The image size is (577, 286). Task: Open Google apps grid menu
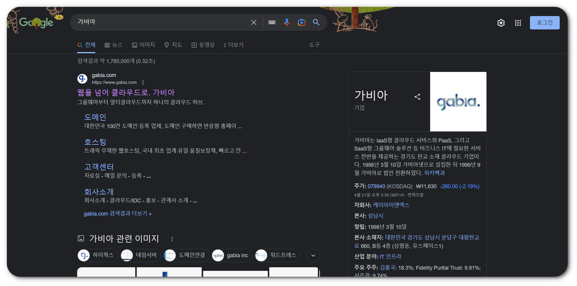pyautogui.click(x=518, y=23)
